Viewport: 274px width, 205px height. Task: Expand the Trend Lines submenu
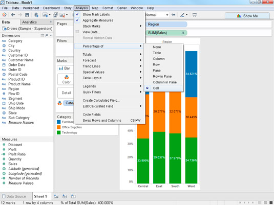click(110, 66)
